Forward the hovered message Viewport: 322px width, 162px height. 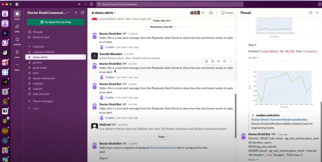coord(219,61)
